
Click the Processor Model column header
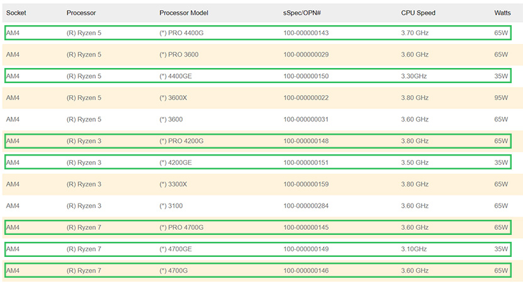click(184, 13)
